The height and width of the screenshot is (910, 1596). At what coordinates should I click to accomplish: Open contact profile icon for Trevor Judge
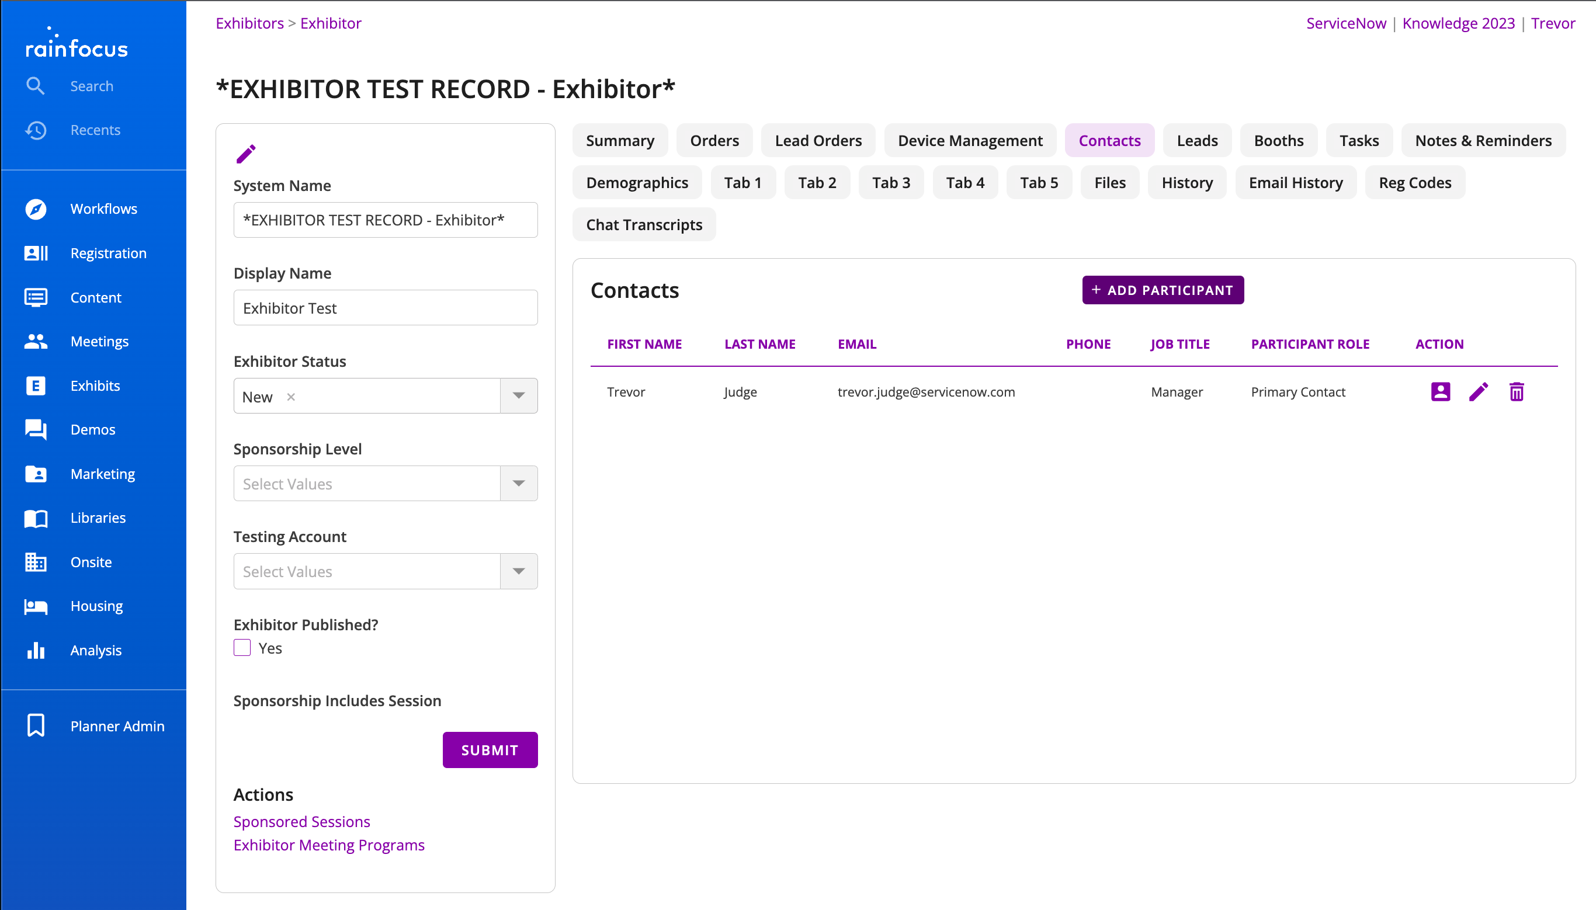1440,392
